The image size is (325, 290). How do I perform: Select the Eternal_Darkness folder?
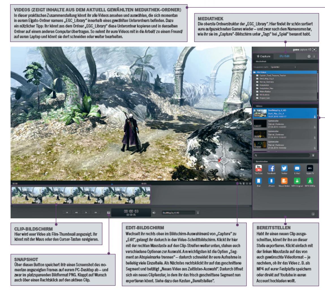[285, 82]
